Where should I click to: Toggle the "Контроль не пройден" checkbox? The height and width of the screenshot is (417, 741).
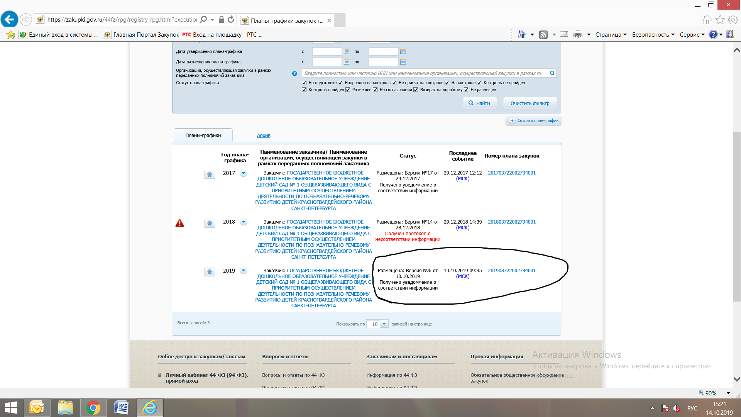[x=479, y=83]
